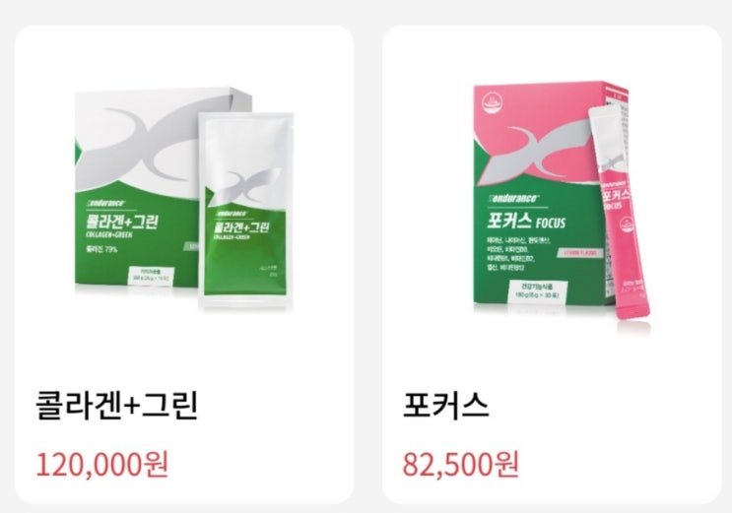View the collagen sachet pouch image
Screen dimensions: 732x513
coord(246,210)
